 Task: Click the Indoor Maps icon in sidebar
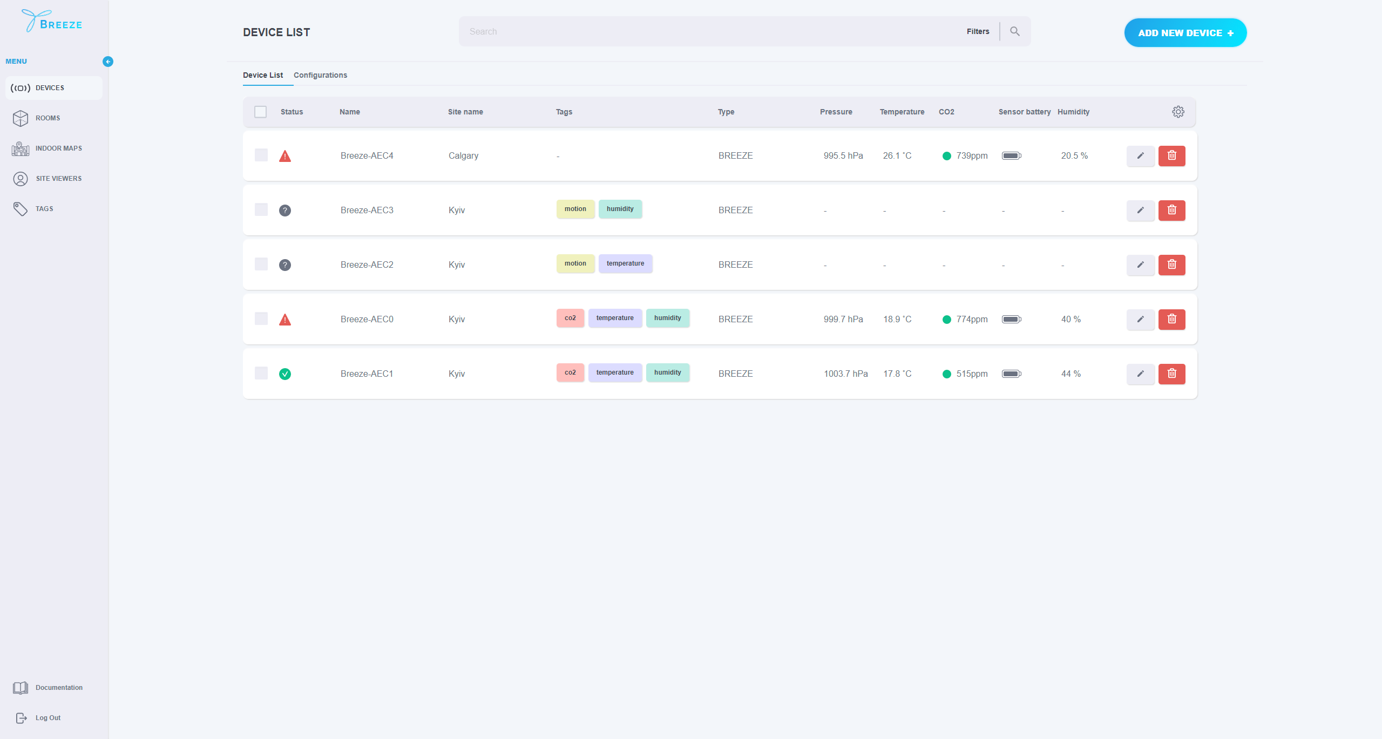pyautogui.click(x=20, y=147)
